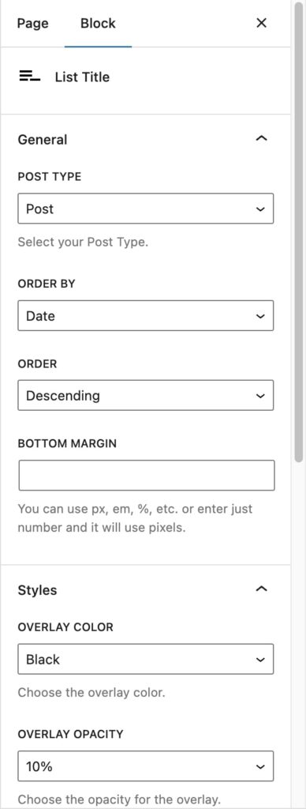Open the Order By dropdown set to Date

point(146,316)
